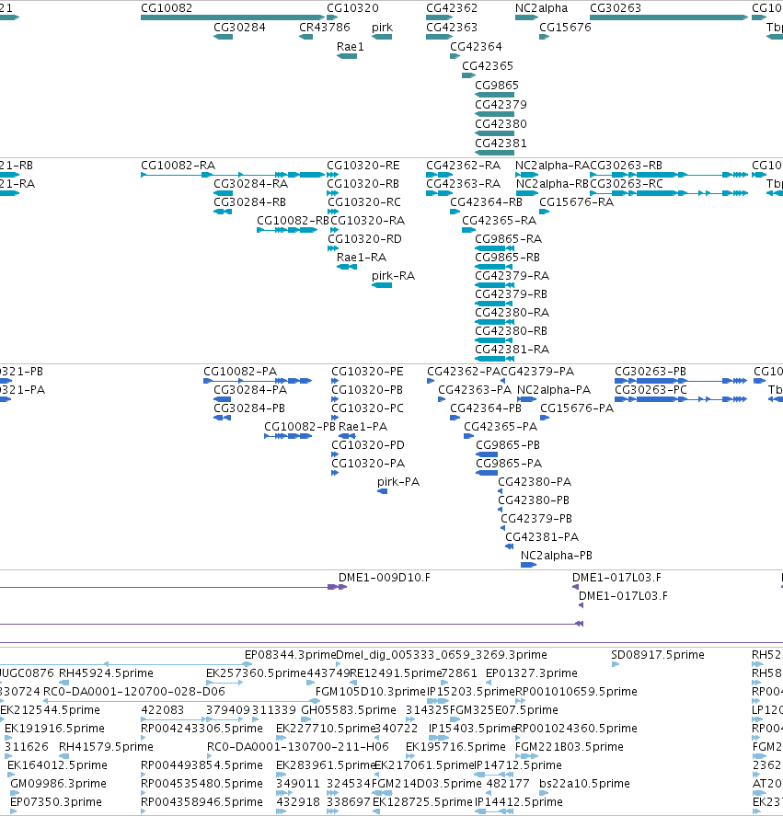Screen dimensions: 783x816
Task: Click transcript CG42379-RA label
Action: (512, 275)
